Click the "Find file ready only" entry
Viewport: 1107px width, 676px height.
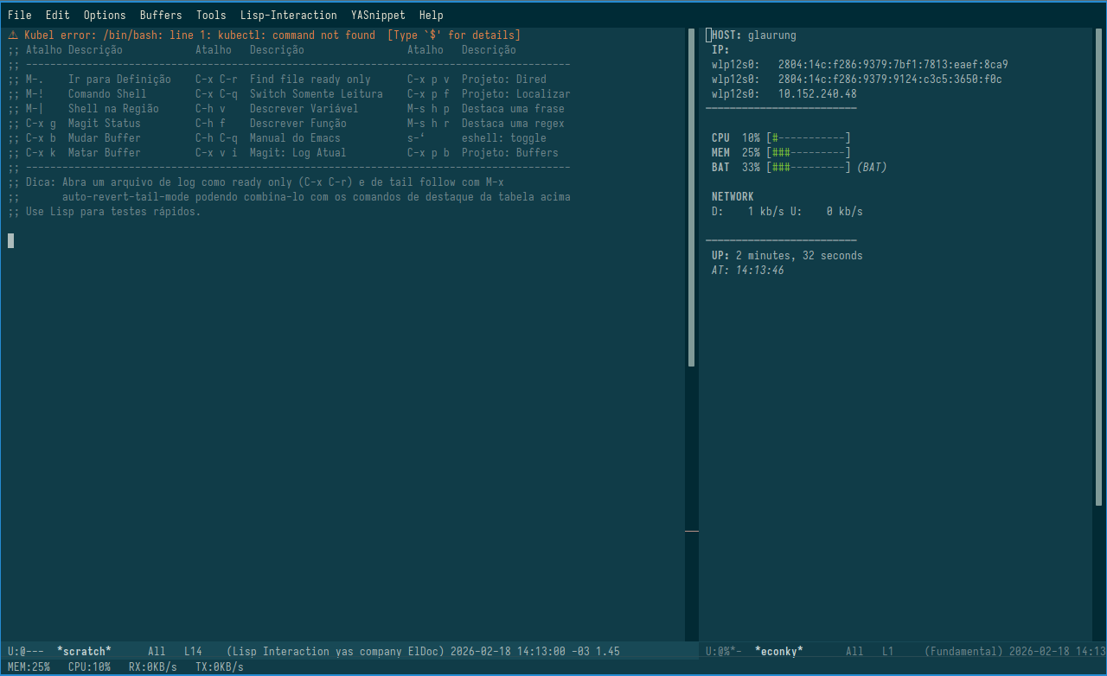click(x=310, y=80)
